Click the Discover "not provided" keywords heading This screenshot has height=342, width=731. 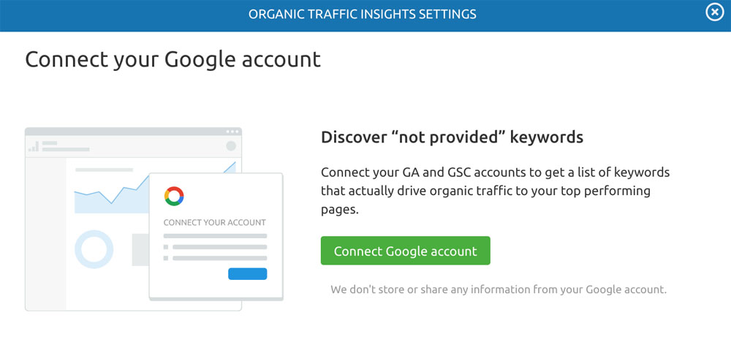click(452, 137)
